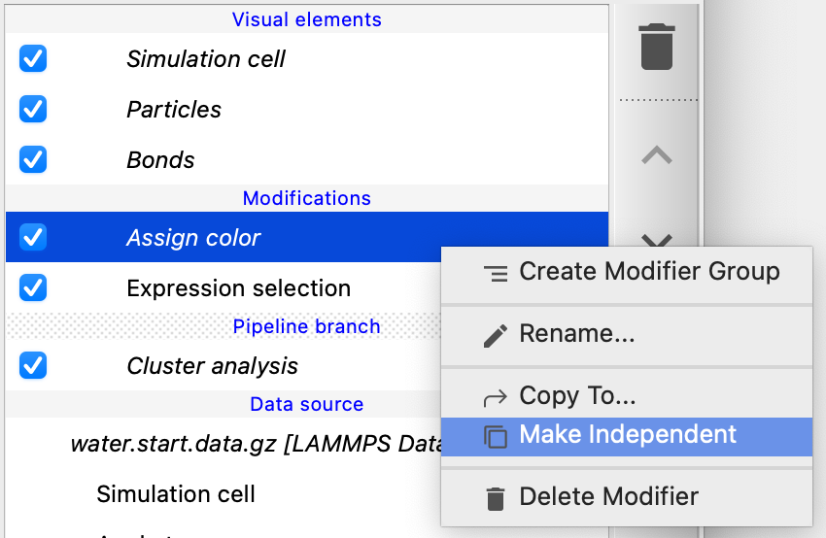Move modifier up with the up arrow
Screen dimensions: 826x538
[x=657, y=155]
